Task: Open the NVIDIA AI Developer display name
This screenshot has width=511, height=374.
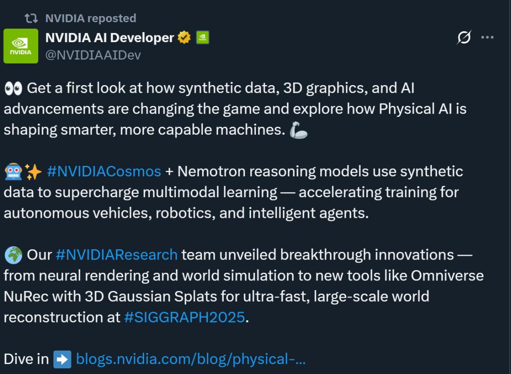Action: [110, 37]
